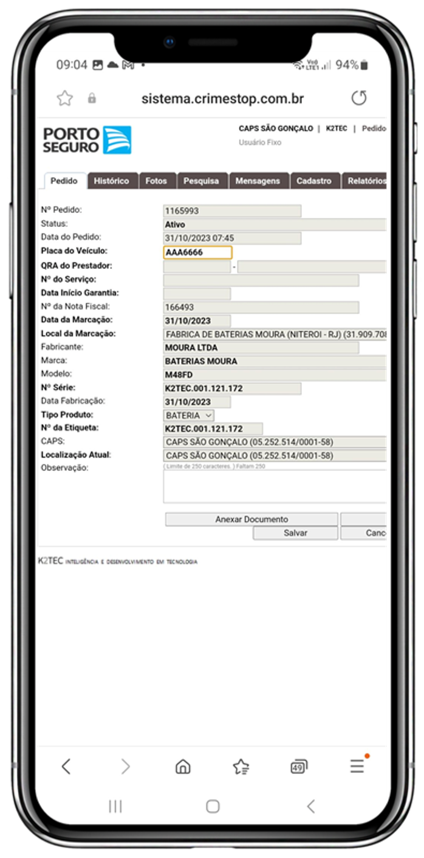Image resolution: width=424 pixels, height=858 pixels.
Task: Click the Porto Seguro logo
Action: pyautogui.click(x=87, y=140)
